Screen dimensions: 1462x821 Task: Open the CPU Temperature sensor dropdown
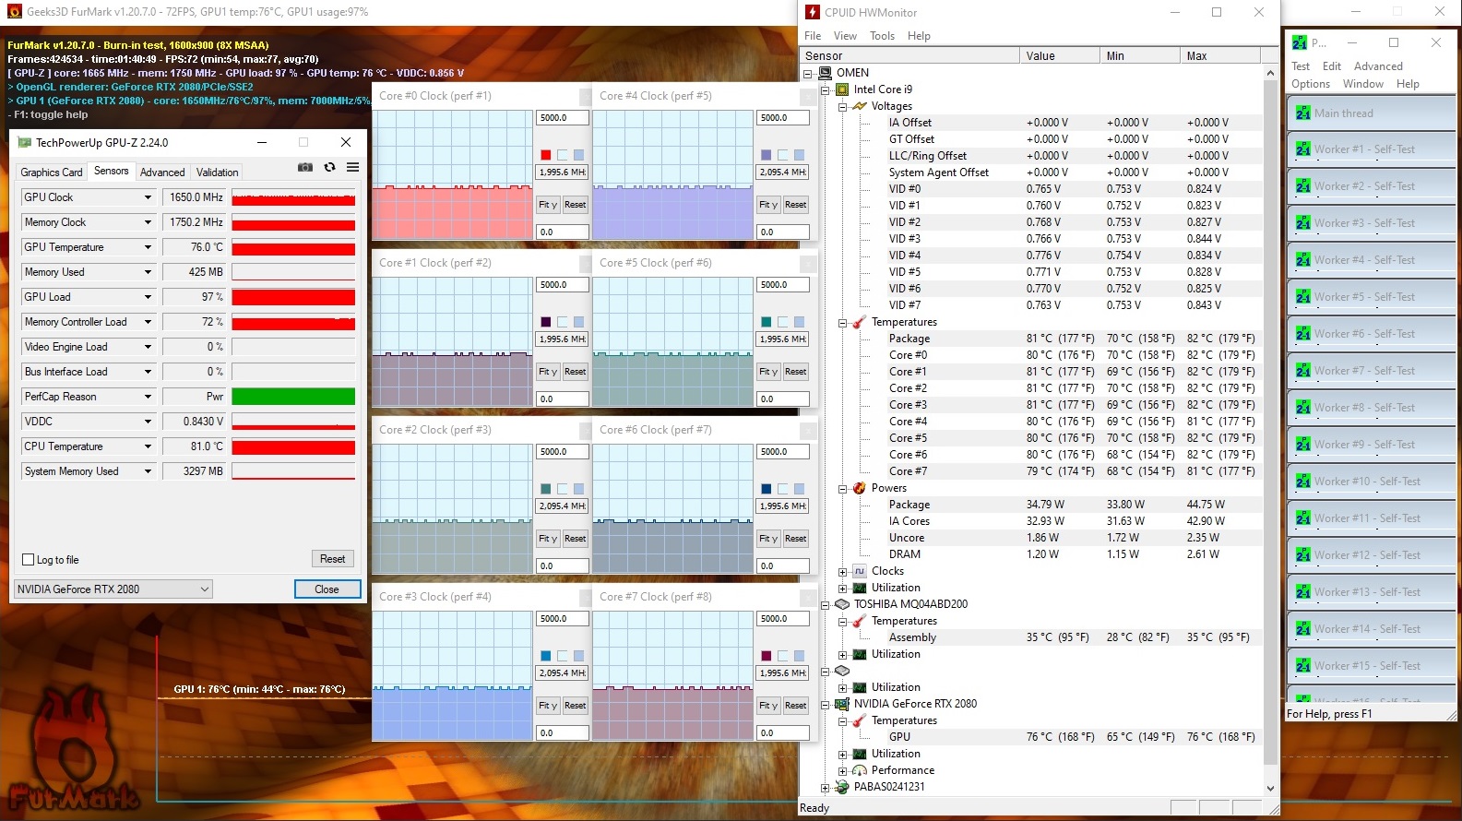click(148, 446)
